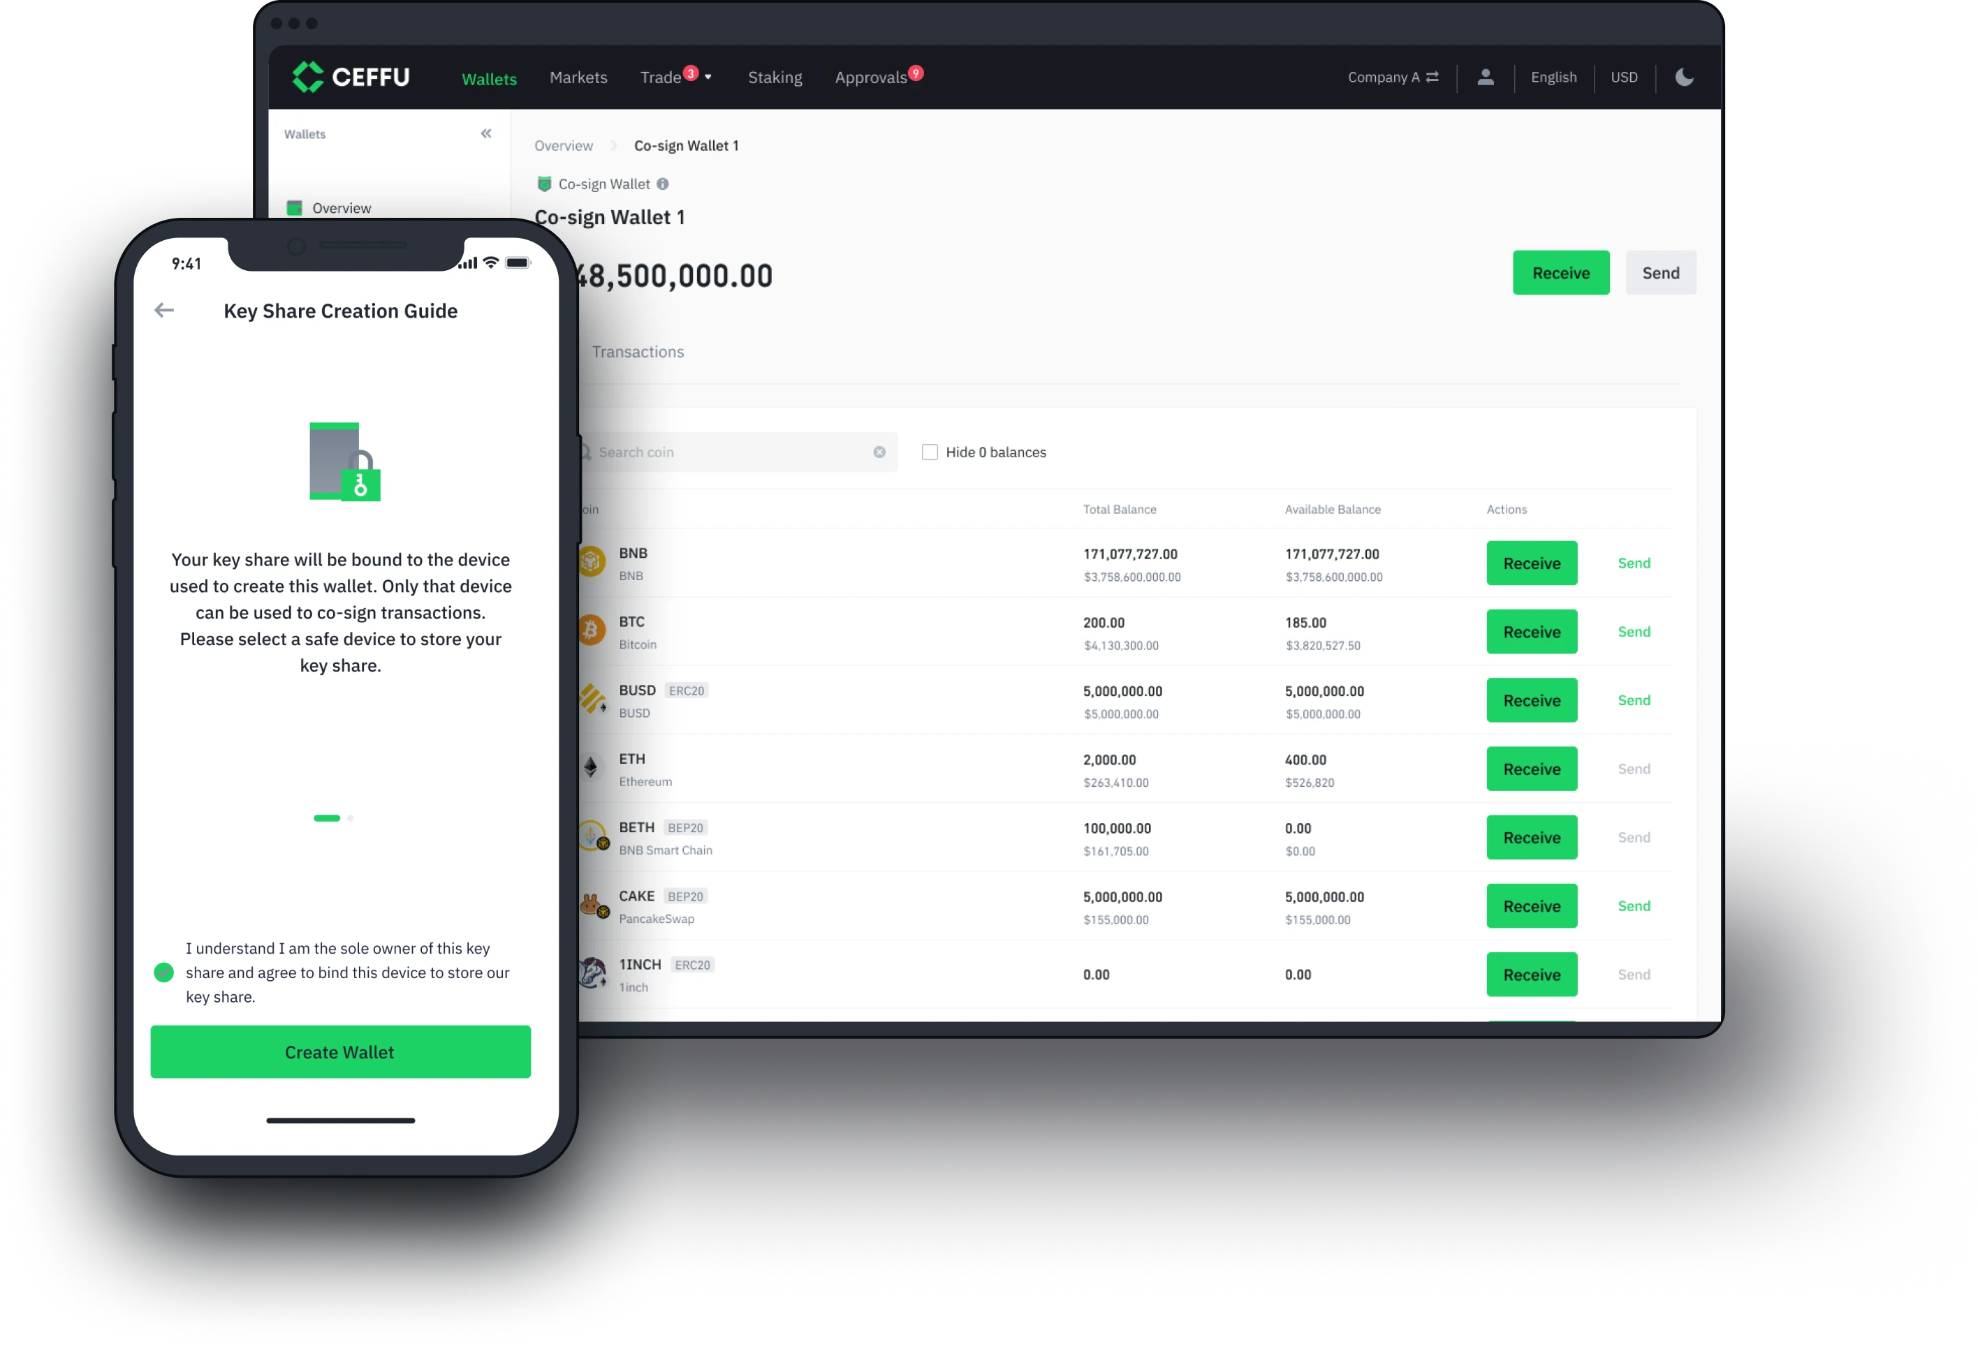Viewport: 1978px width, 1346px height.
Task: Click the Receive button for ETH
Action: (x=1532, y=768)
